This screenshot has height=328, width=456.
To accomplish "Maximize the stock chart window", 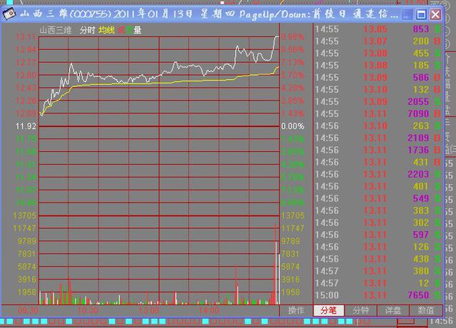I will (x=421, y=14).
